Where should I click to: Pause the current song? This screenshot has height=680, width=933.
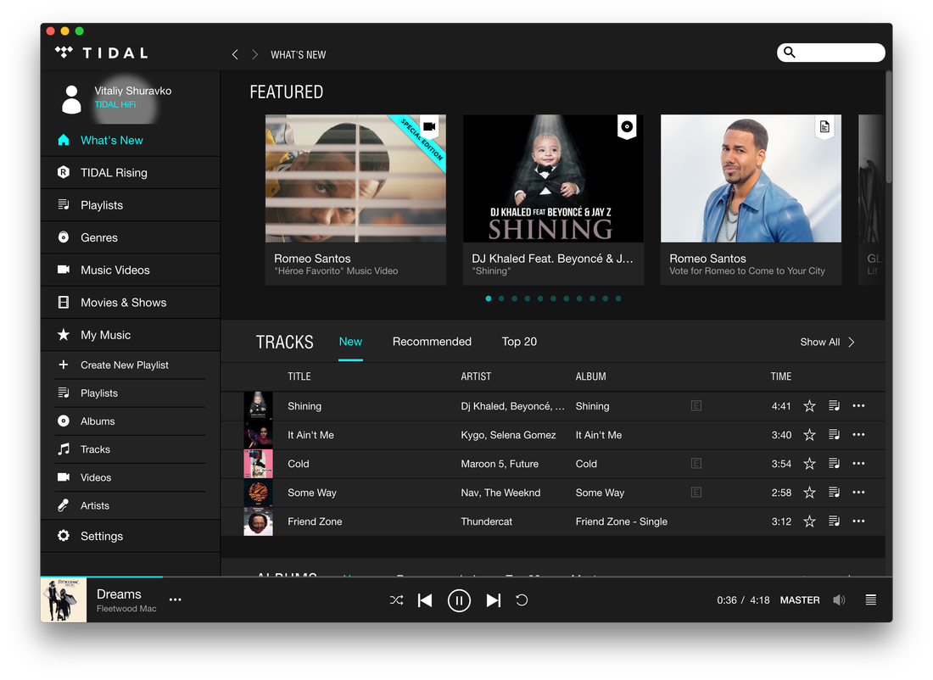459,600
